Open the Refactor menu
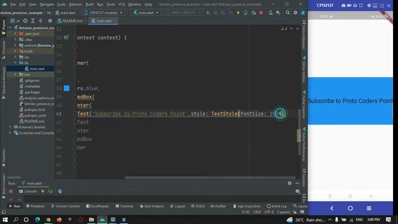 75,4
